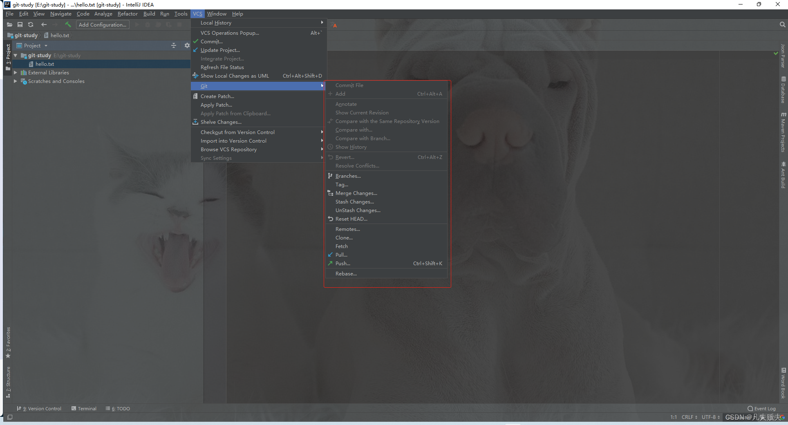Choose Create Patch... menu item

click(259, 96)
